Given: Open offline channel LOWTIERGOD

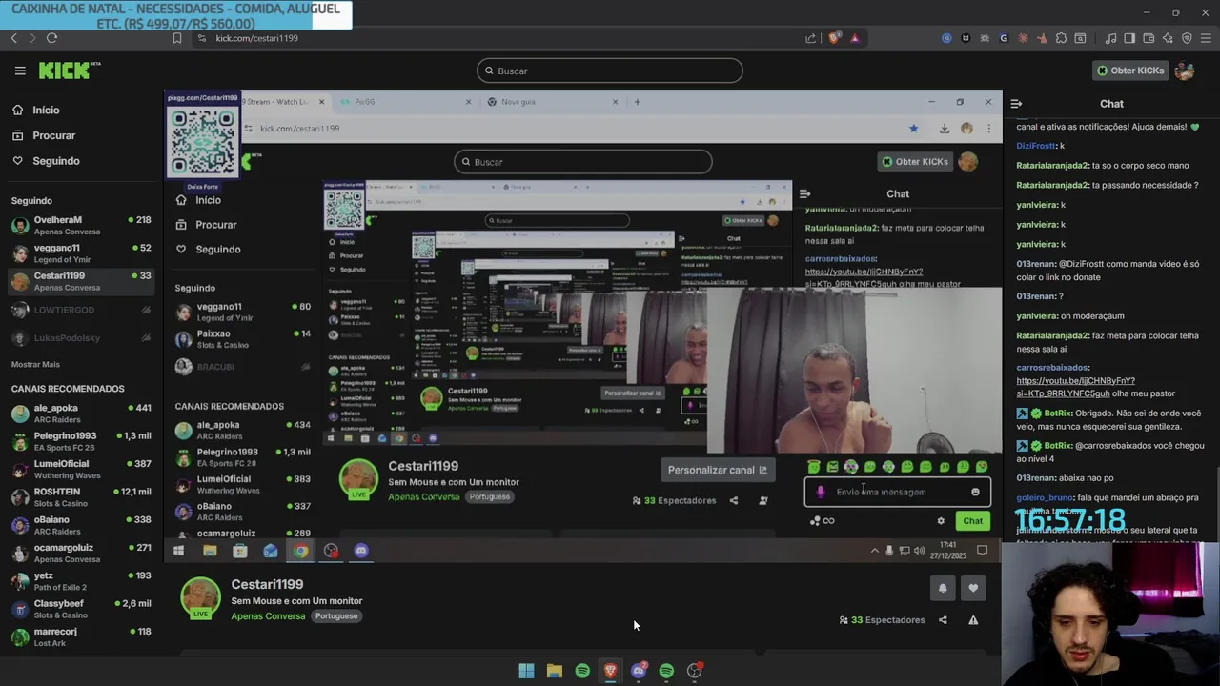Looking at the screenshot, I should click(x=81, y=310).
